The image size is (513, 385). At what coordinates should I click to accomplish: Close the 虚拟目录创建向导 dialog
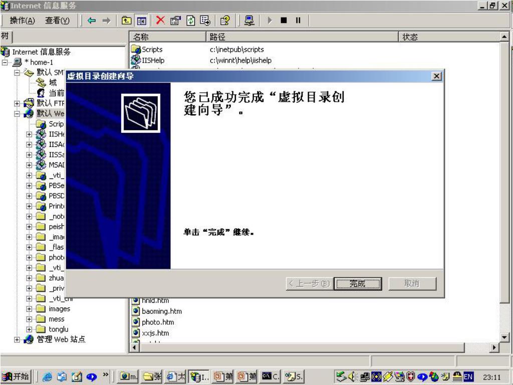[436, 76]
